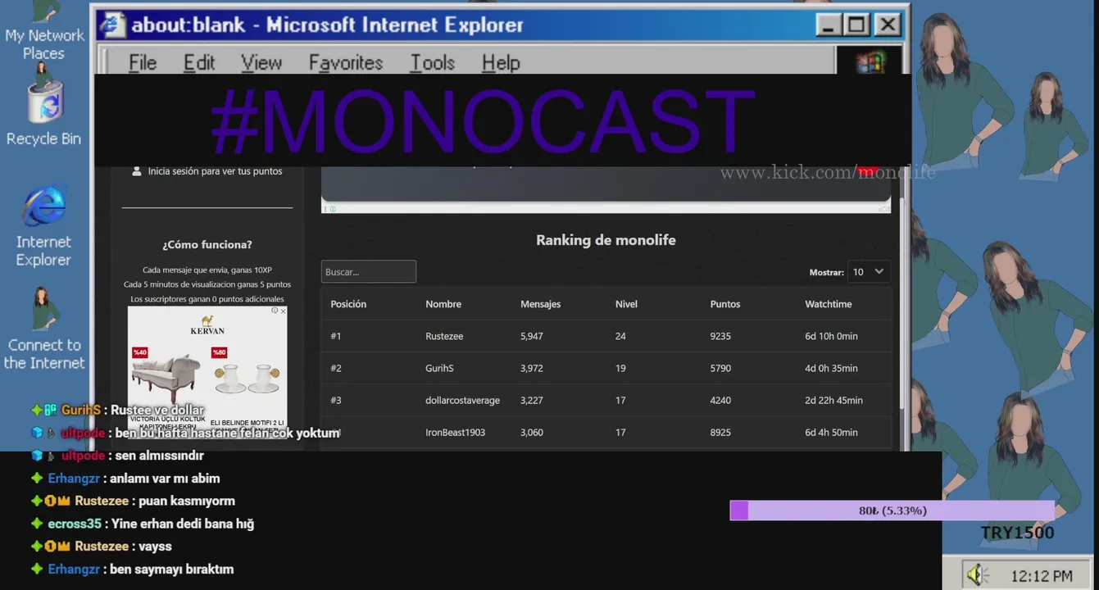Select the Internet Explorer desktop icon
The image size is (1099, 590).
tap(43, 227)
